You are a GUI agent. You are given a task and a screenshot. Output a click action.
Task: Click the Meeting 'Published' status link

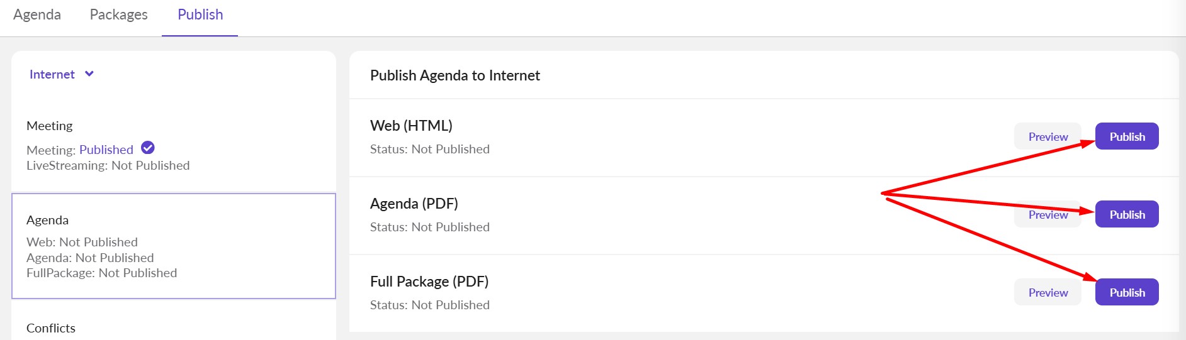[106, 150]
